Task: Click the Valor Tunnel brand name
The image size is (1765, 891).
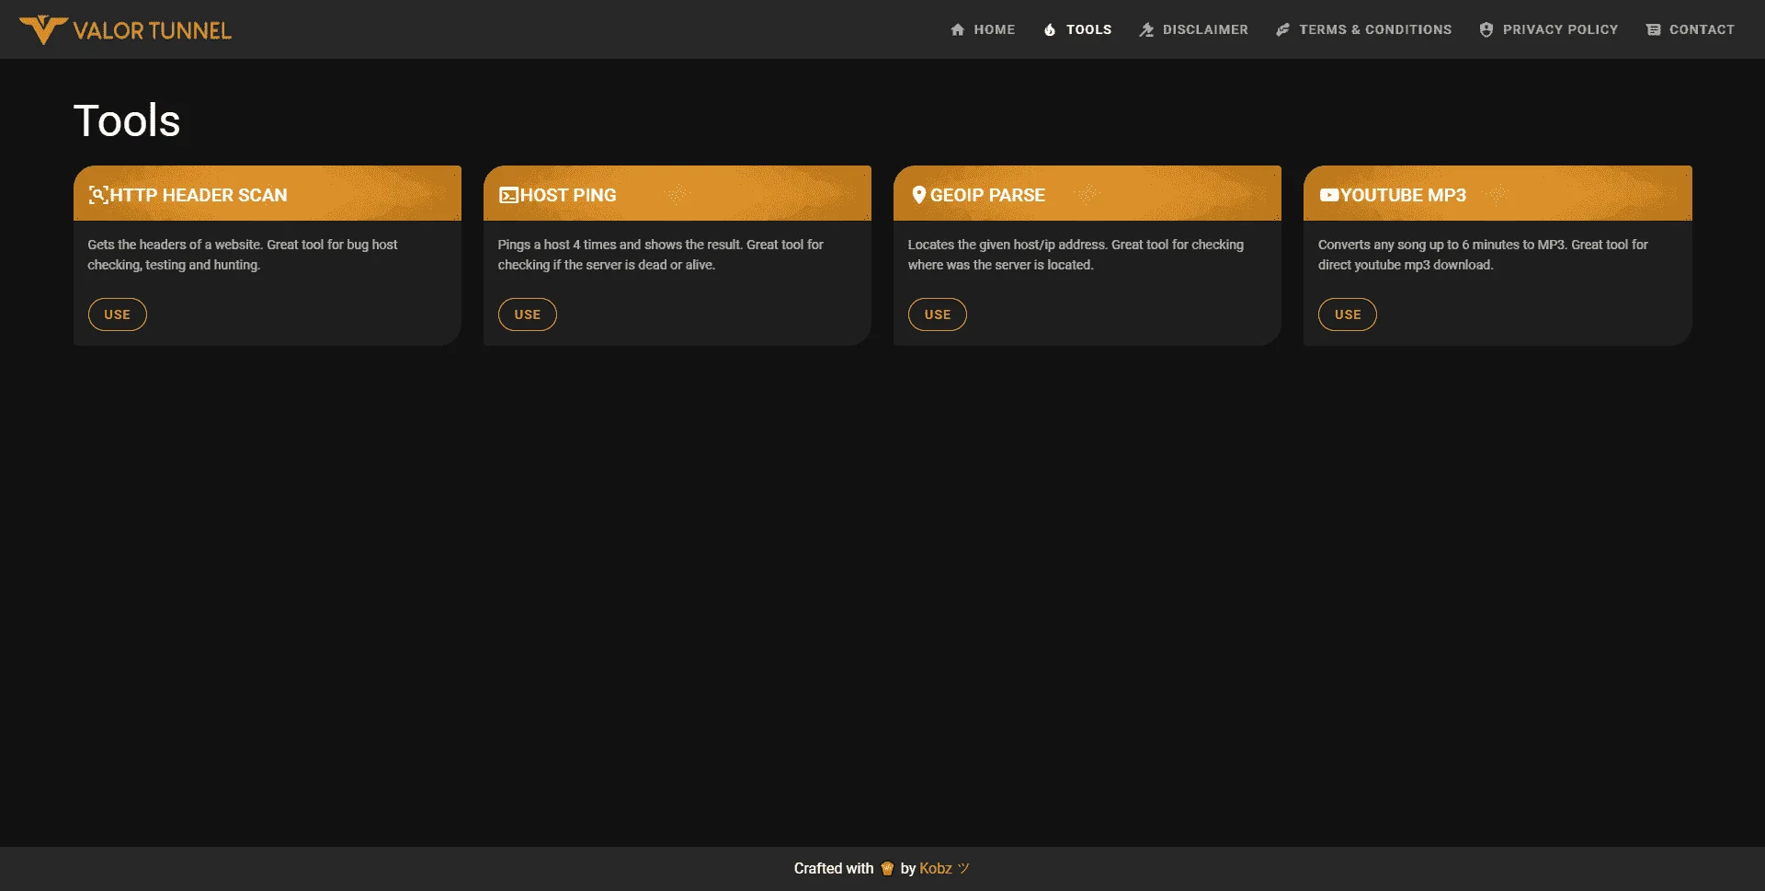Action: point(153,30)
